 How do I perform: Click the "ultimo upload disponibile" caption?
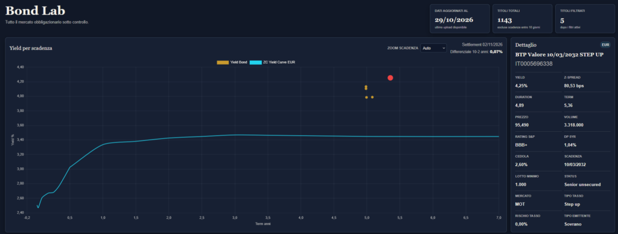pos(450,27)
